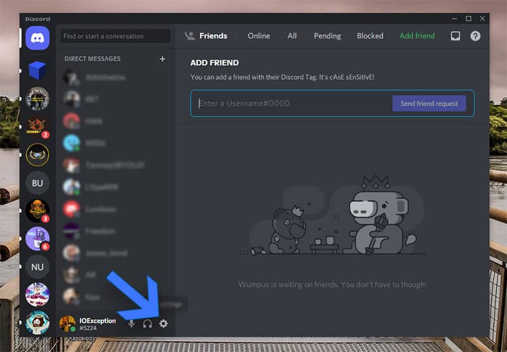Click Send friend request button
The image size is (507, 352).
[429, 103]
